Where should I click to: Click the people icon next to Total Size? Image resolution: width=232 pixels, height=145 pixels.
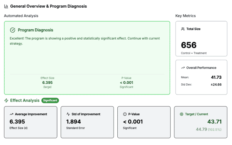(x=183, y=29)
